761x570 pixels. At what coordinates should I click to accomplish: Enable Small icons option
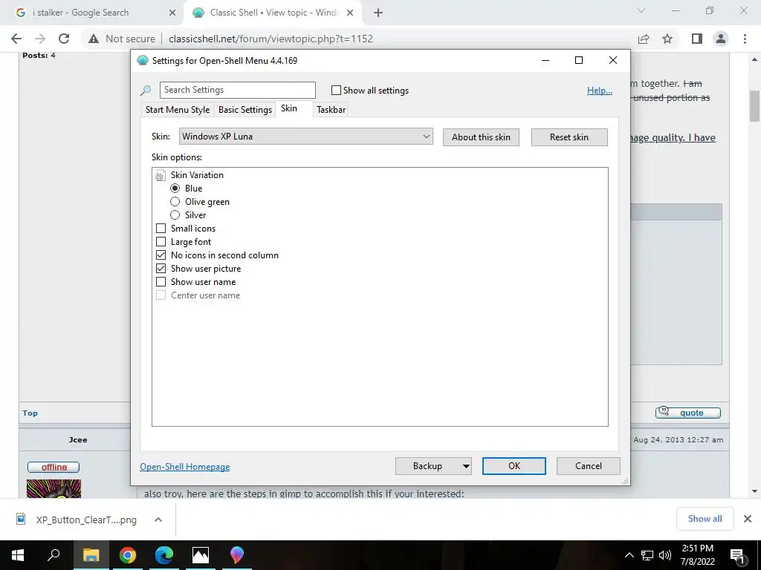(161, 229)
